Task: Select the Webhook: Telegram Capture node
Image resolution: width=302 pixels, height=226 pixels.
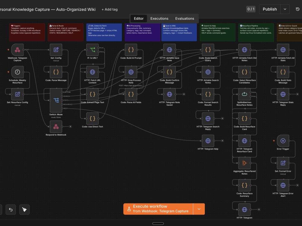Action: (17, 50)
